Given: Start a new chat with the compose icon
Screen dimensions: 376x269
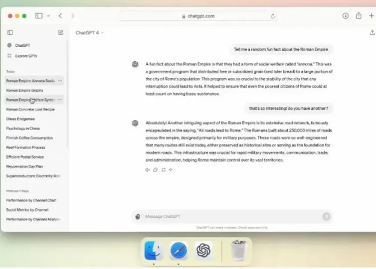Looking at the screenshot, I should pos(61,33).
